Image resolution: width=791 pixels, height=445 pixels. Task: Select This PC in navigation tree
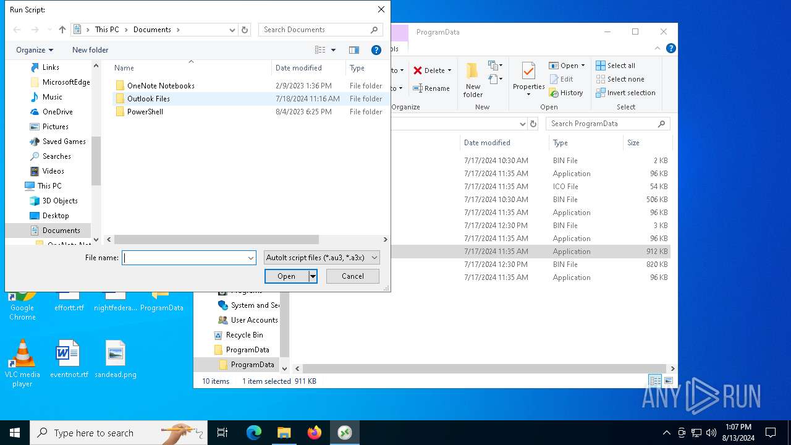click(49, 186)
